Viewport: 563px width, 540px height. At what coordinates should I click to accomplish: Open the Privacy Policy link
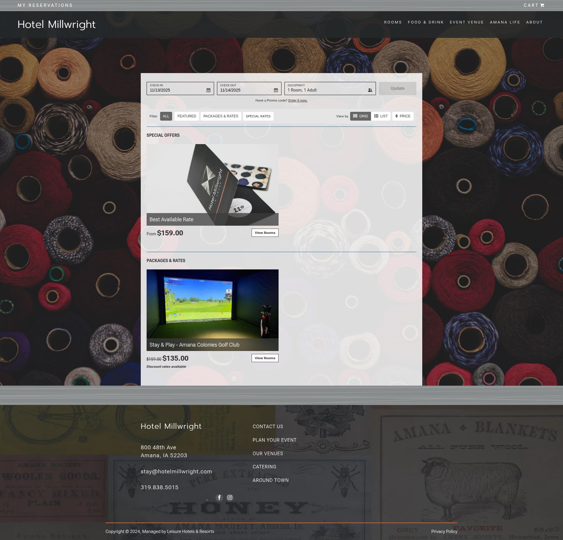click(x=444, y=531)
